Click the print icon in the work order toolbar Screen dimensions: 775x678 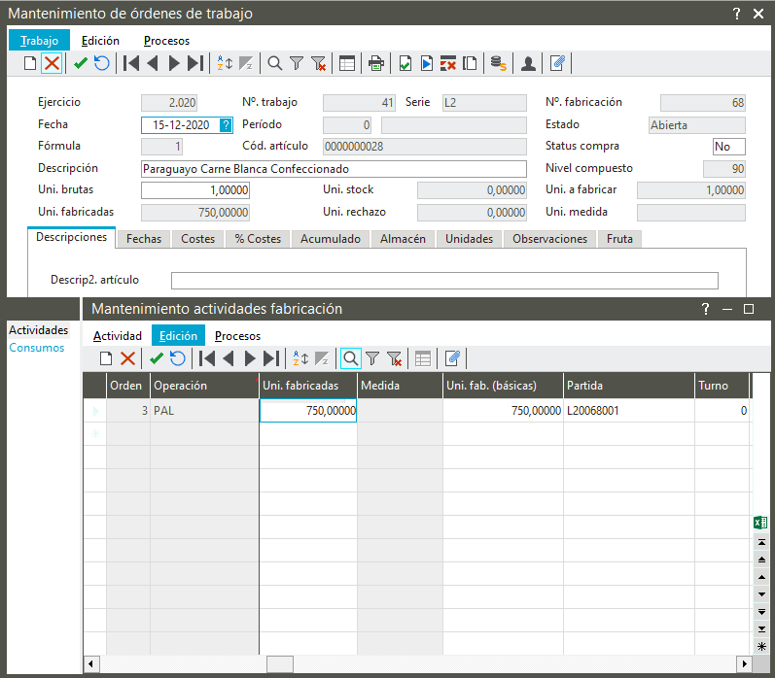[x=375, y=64]
